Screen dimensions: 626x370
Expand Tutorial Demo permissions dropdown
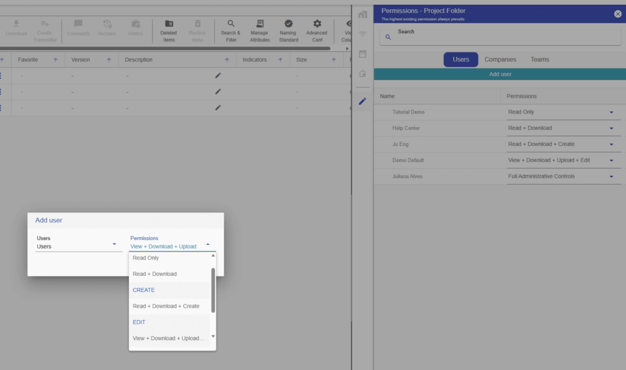coord(611,112)
